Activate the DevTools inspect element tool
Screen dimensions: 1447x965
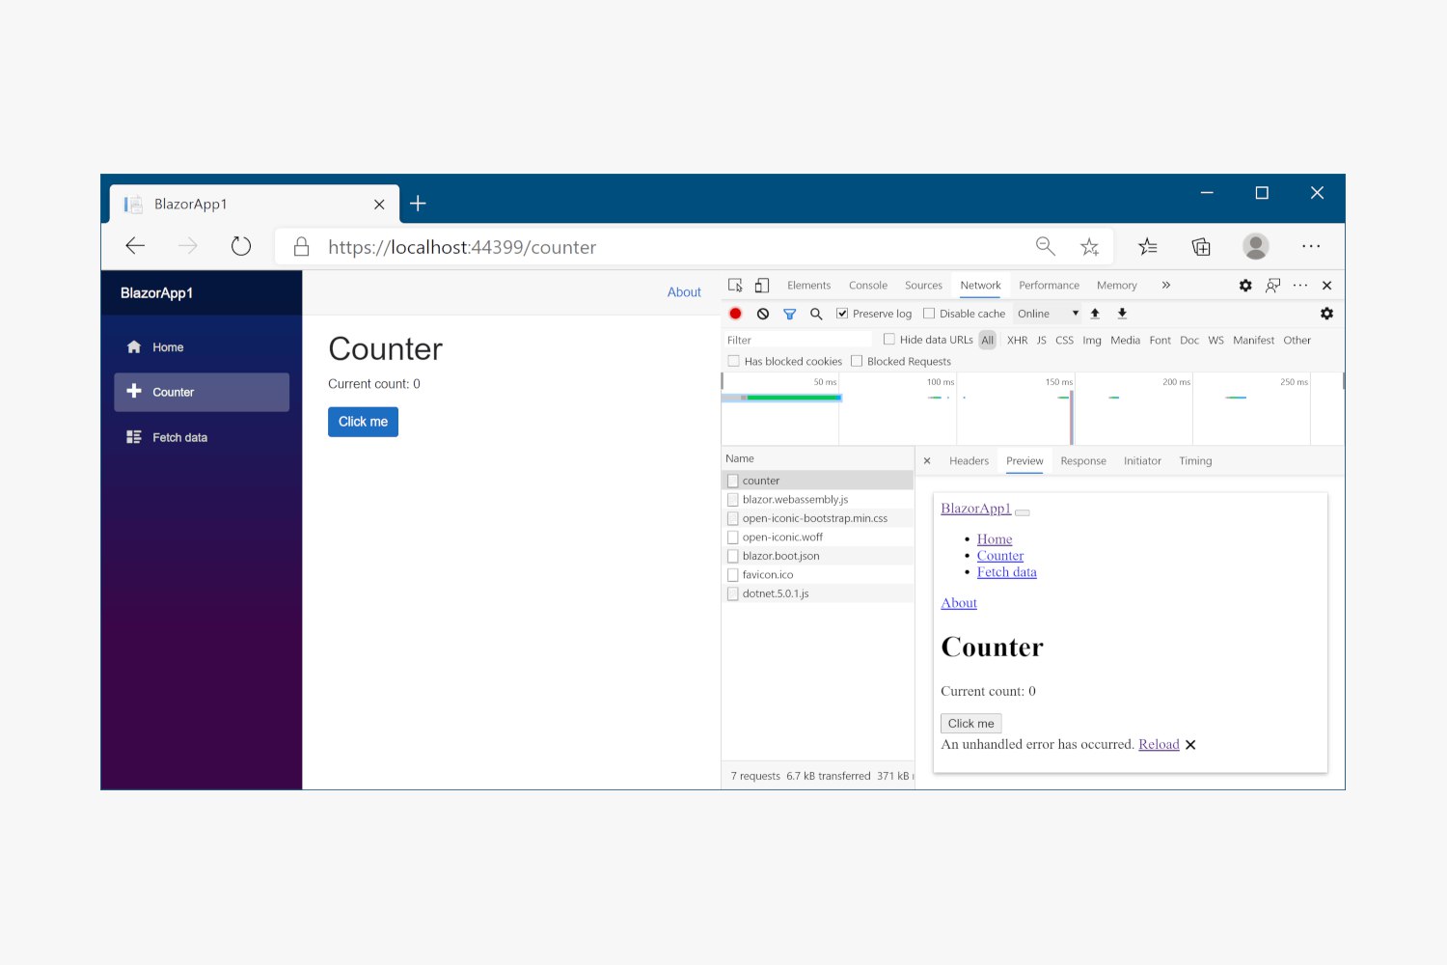pyautogui.click(x=735, y=286)
